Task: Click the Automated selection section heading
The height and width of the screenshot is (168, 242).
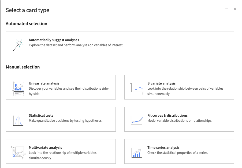Action: click(26, 24)
